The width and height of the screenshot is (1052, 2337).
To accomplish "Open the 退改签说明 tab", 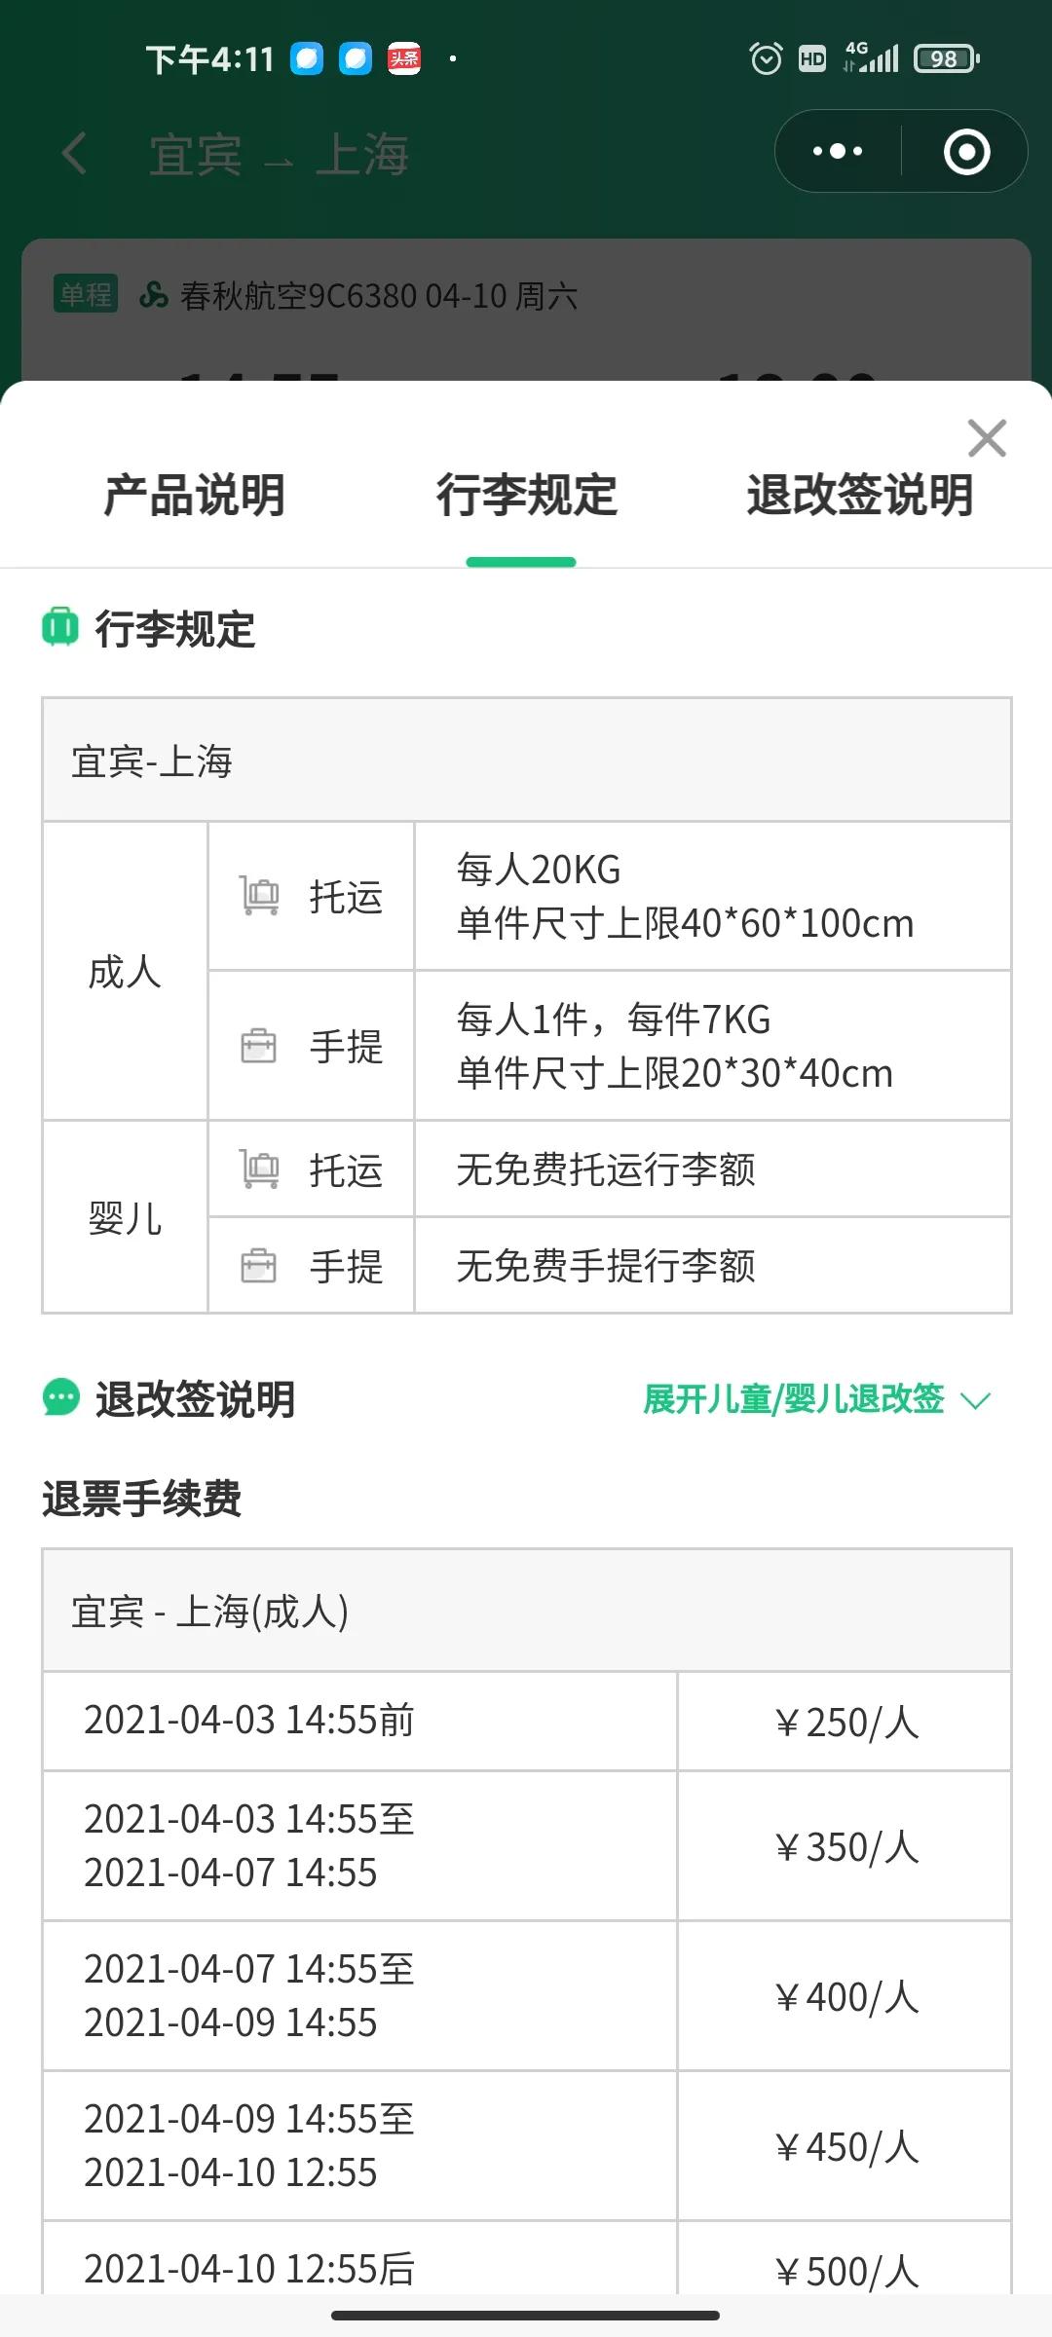I will coord(859,495).
